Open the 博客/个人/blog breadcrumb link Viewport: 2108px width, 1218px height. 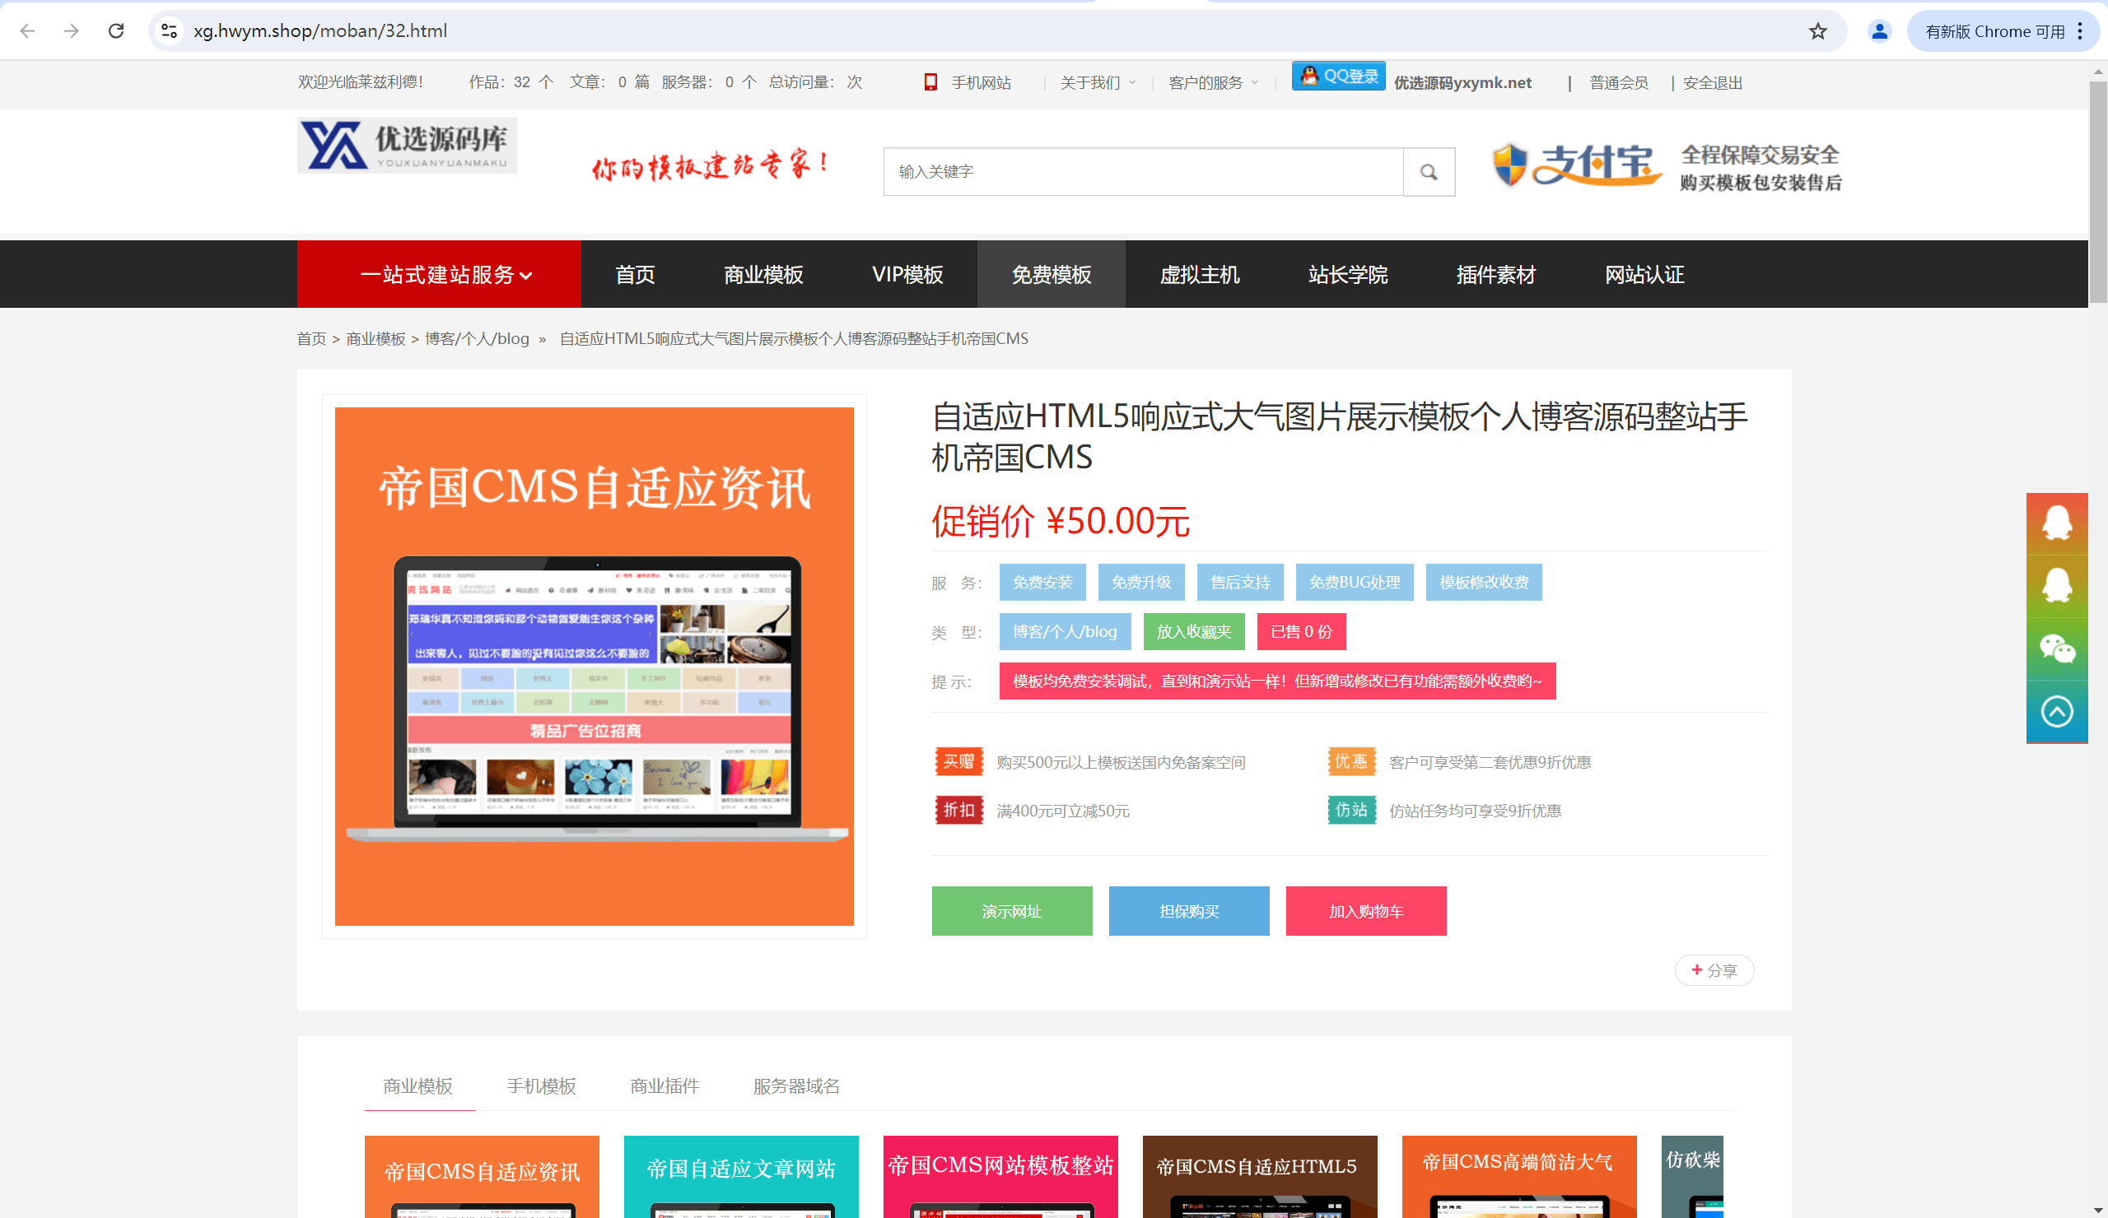(x=477, y=338)
